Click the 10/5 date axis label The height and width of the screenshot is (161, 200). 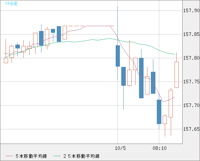120,148
